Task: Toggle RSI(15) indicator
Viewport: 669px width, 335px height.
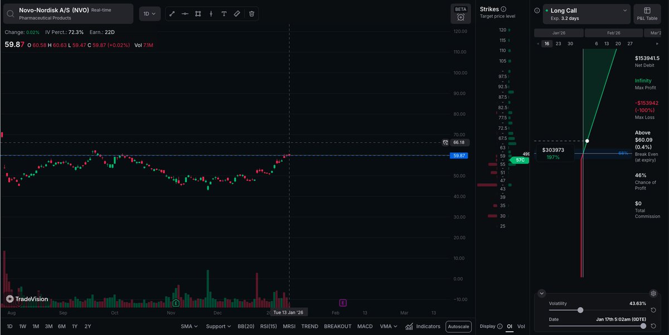Action: [x=269, y=326]
